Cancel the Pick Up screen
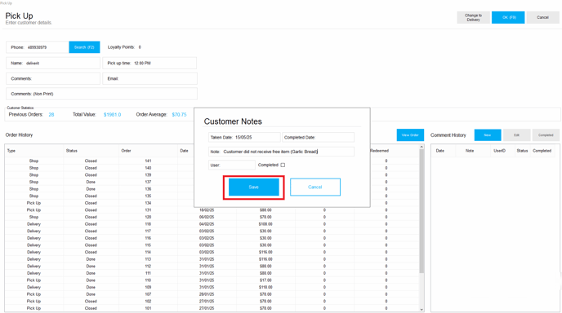The width and height of the screenshot is (562, 313). [x=542, y=18]
